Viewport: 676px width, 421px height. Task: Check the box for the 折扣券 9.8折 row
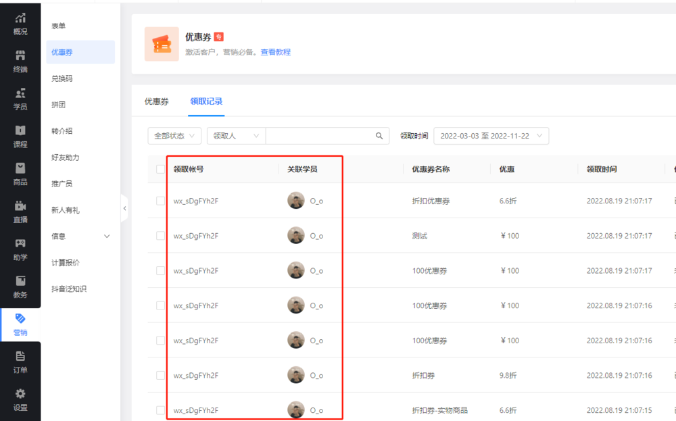pyautogui.click(x=160, y=375)
